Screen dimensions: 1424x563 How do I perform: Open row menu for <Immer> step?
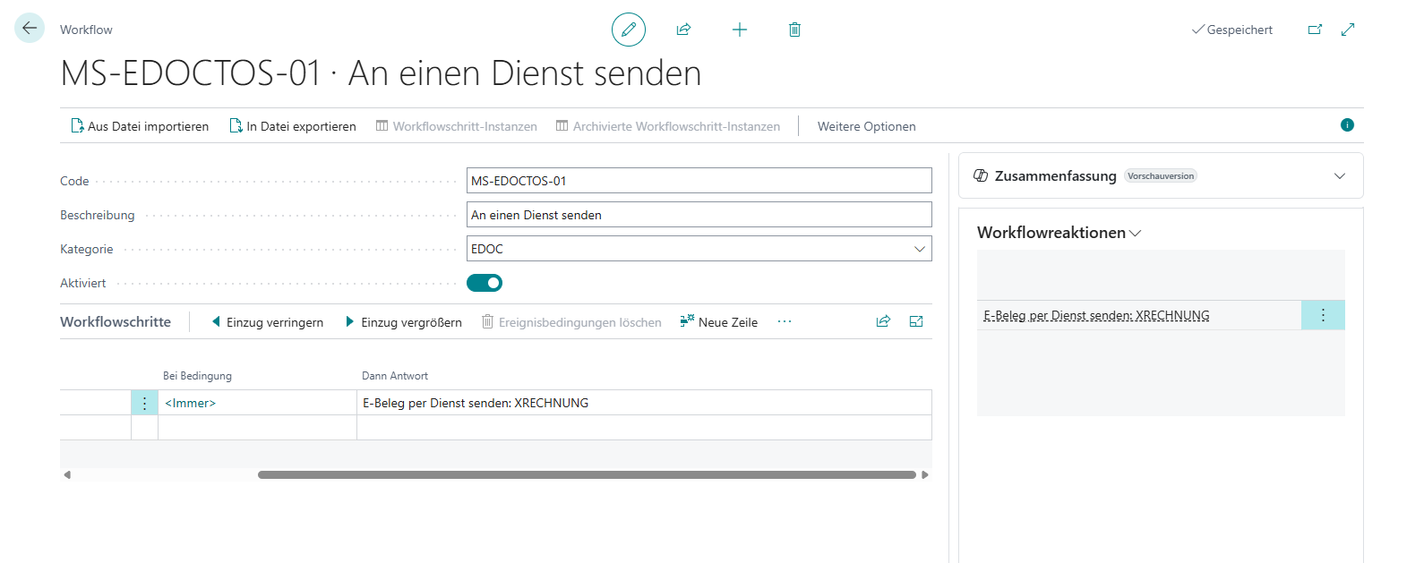pos(144,403)
